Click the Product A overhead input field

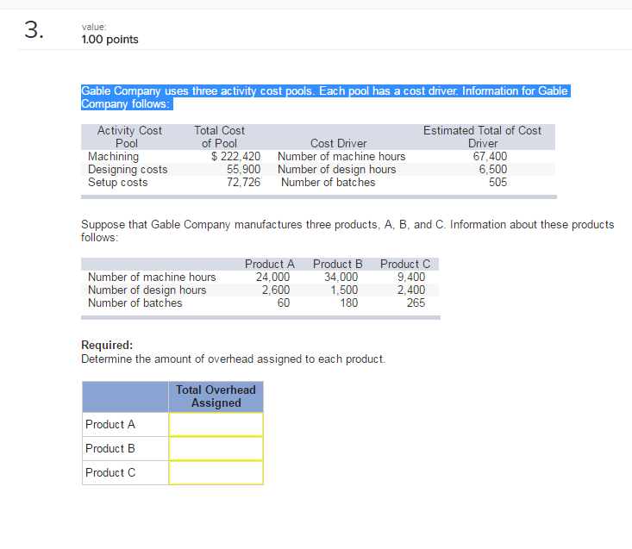pyautogui.click(x=216, y=425)
